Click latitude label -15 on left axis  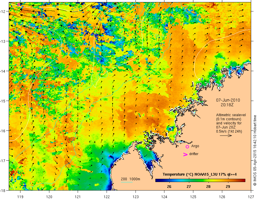click(x=3, y=101)
